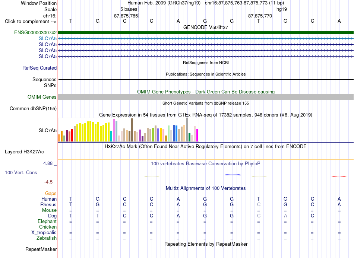Select the faded C base in Rhesus row
This screenshot has width=354, height=258.
tap(259, 204)
